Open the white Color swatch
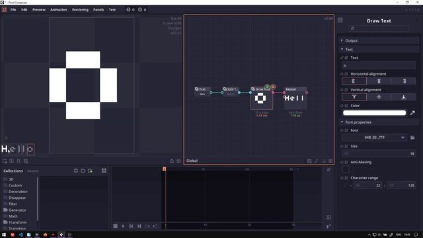 click(375, 113)
